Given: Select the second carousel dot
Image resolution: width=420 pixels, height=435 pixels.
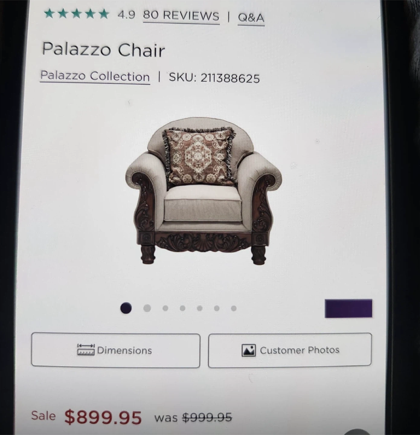Looking at the screenshot, I should click(147, 308).
